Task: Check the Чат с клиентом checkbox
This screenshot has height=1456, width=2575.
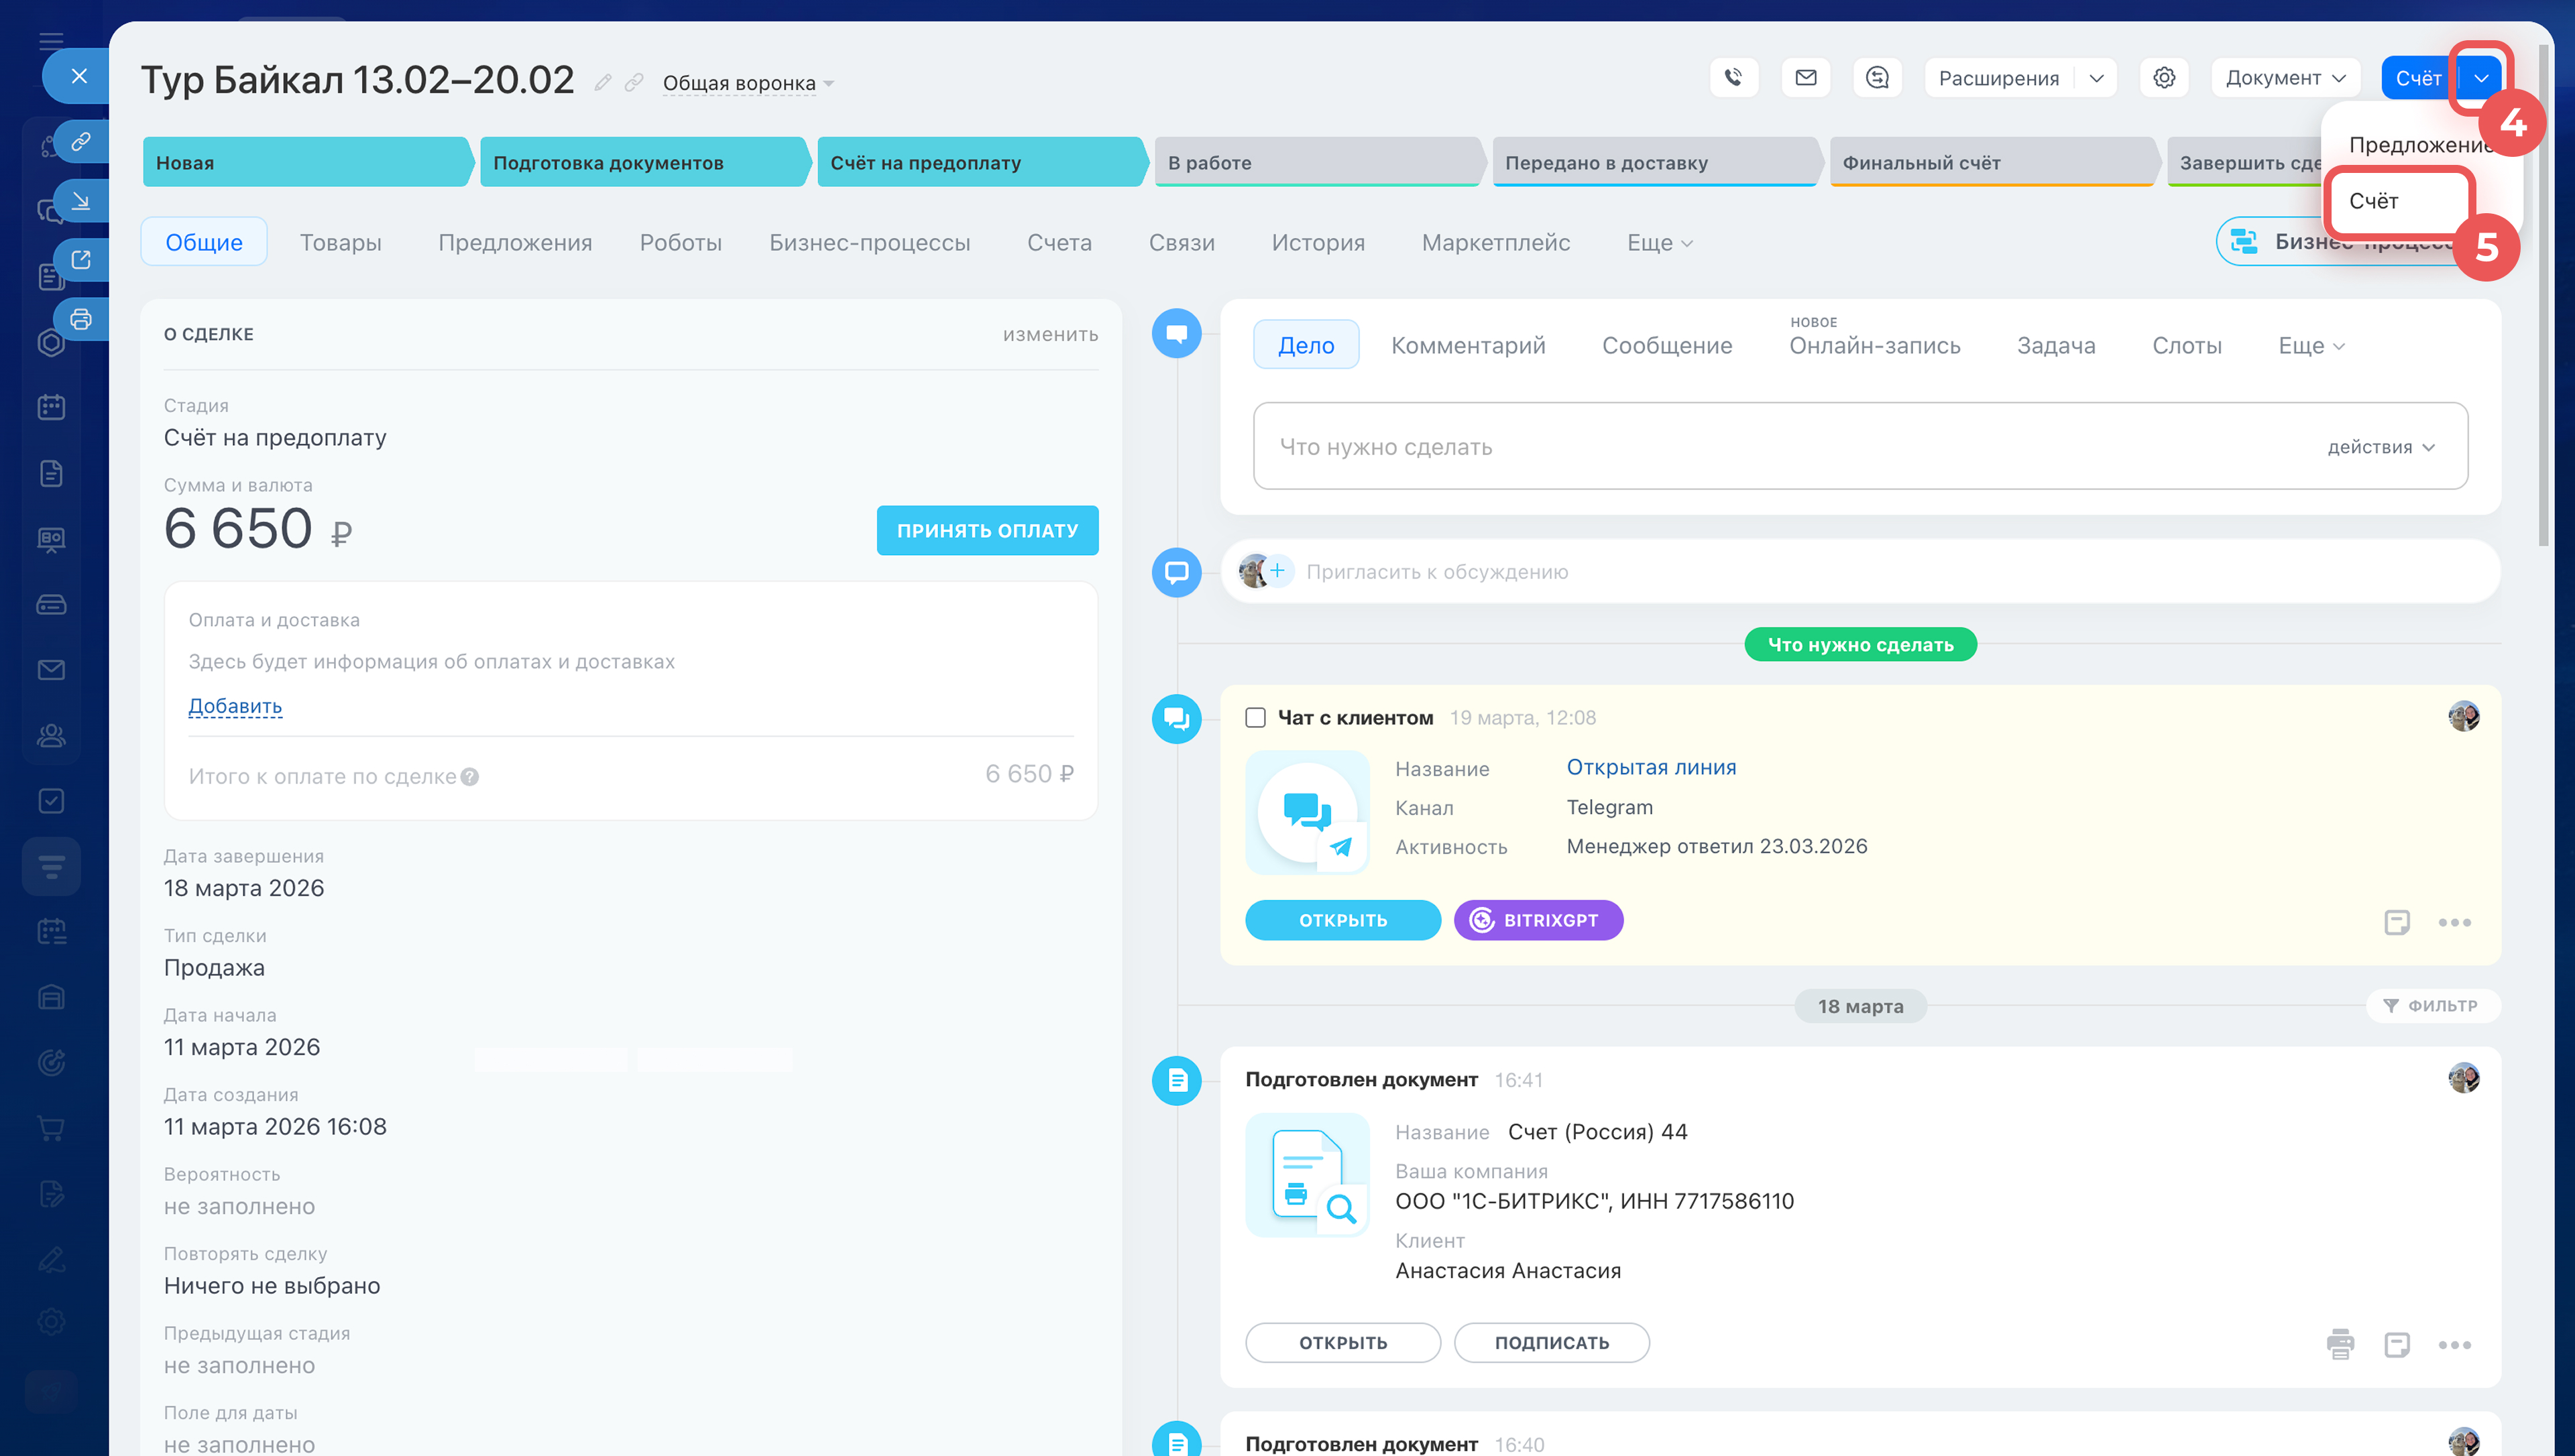Action: click(1255, 717)
